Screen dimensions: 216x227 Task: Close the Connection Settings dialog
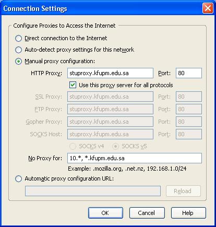point(208,8)
